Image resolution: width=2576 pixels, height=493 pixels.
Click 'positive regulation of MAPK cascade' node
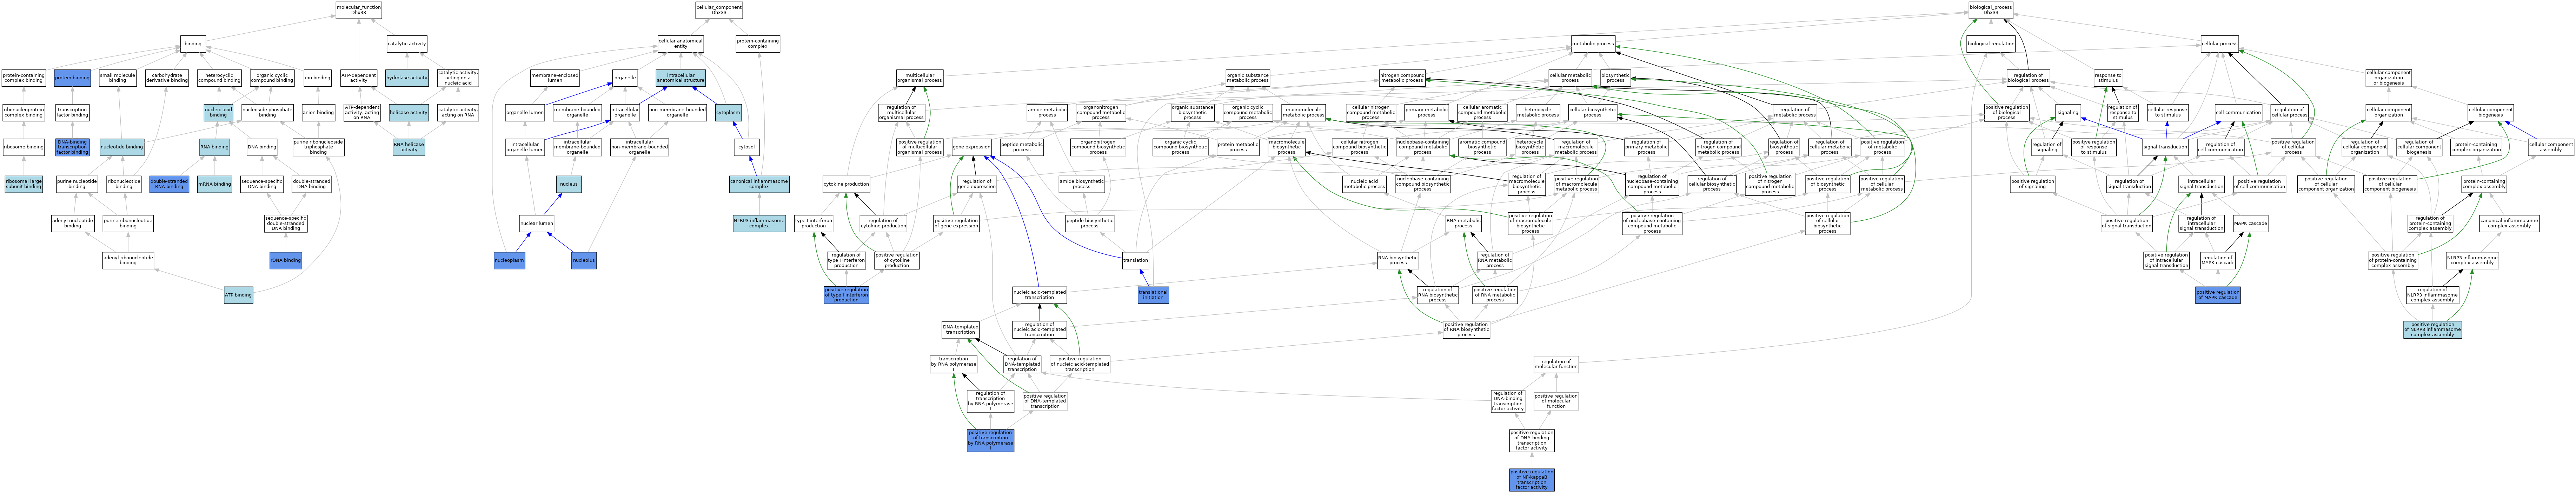click(x=2218, y=295)
